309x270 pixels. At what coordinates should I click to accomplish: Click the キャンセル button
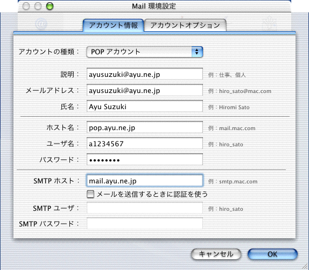[216, 254]
